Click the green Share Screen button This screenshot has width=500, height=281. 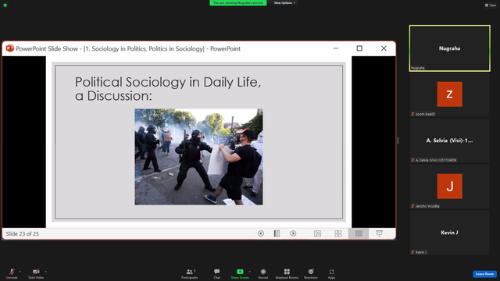tap(240, 273)
